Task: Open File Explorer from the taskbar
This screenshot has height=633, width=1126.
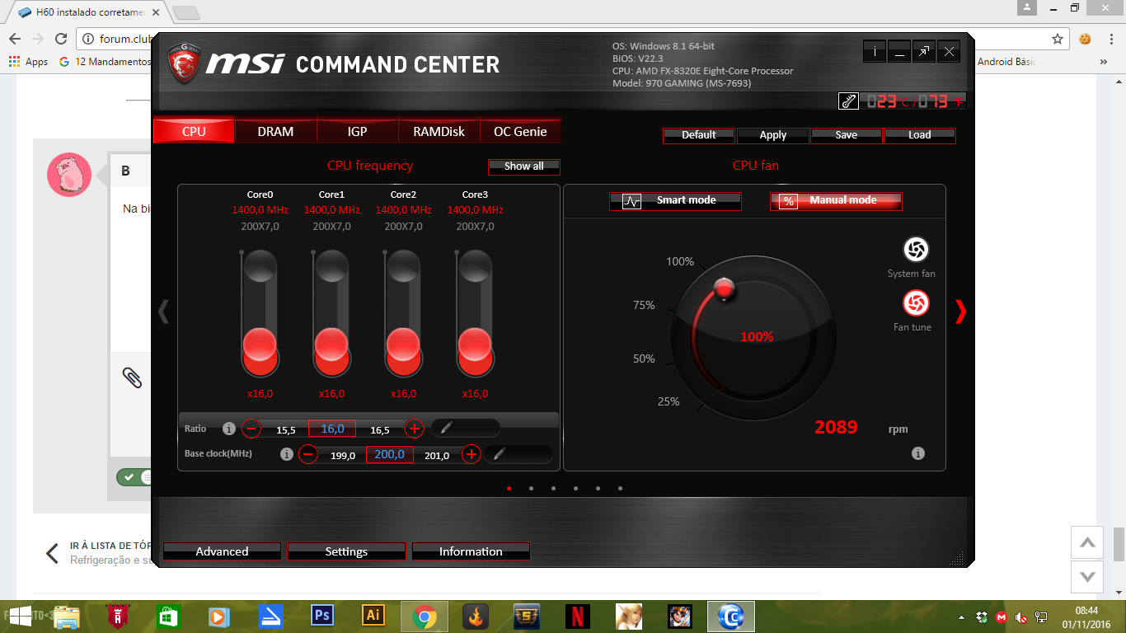Action: (67, 616)
